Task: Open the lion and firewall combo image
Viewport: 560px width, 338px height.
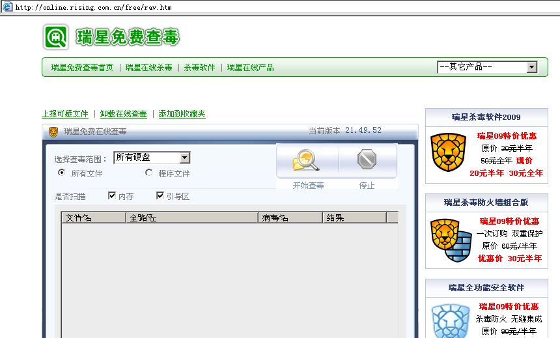Action: point(451,240)
